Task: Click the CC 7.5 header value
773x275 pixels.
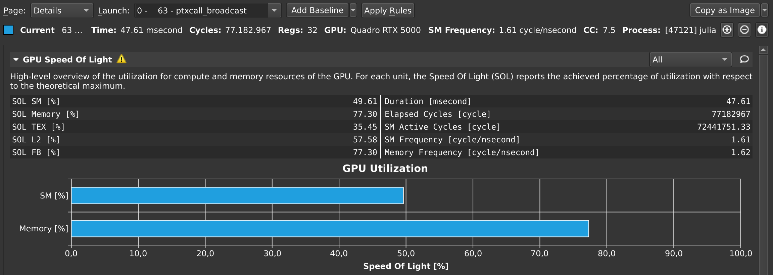Action: point(599,30)
